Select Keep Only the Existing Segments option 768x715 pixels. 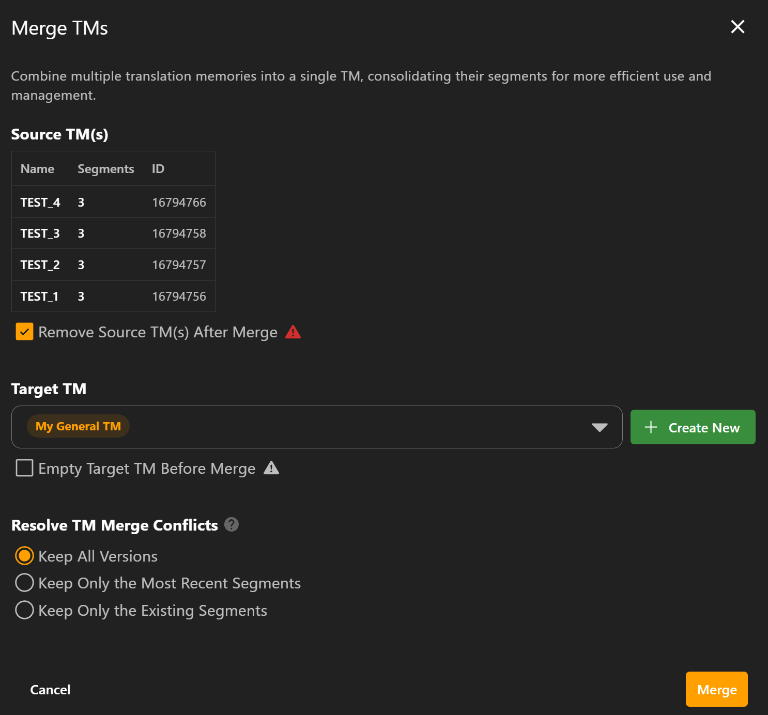(x=24, y=610)
